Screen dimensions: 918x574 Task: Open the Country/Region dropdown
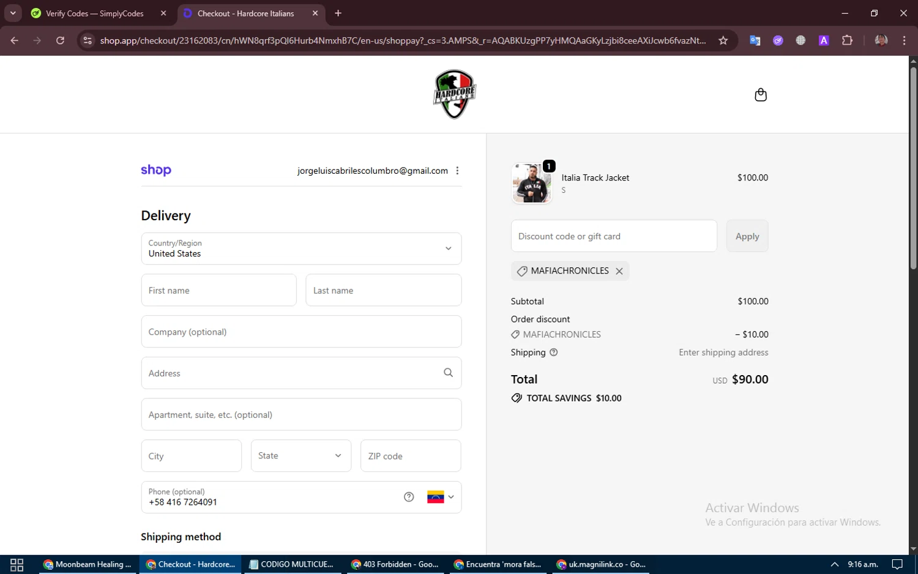301,248
